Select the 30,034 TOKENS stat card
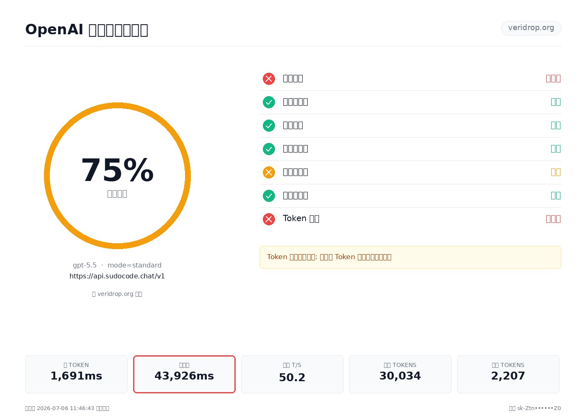Image resolution: width=586 pixels, height=418 pixels. pyautogui.click(x=400, y=374)
